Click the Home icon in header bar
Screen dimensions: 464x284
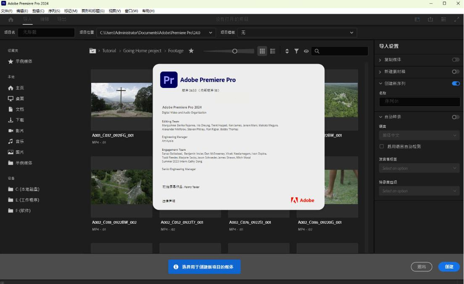[11, 19]
